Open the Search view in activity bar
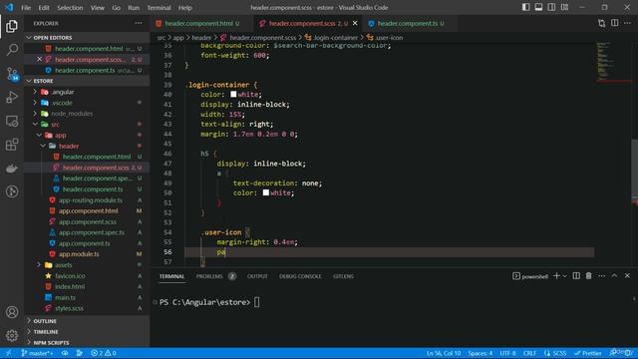This screenshot has width=638, height=359. [x=12, y=50]
